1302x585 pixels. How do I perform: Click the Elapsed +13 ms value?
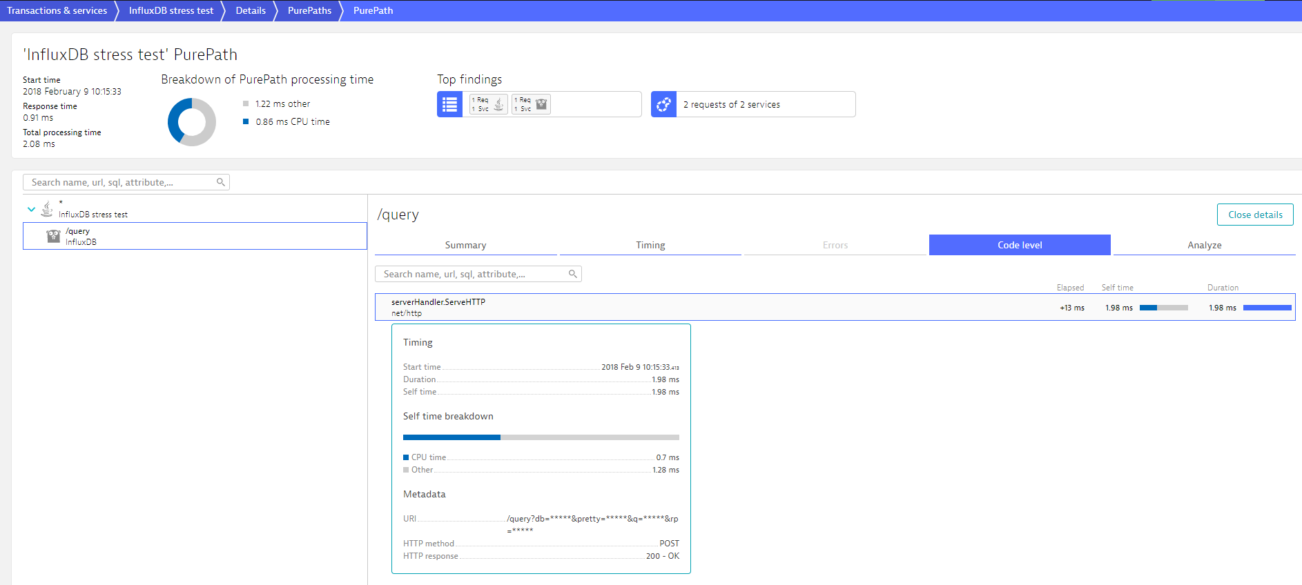click(1071, 308)
